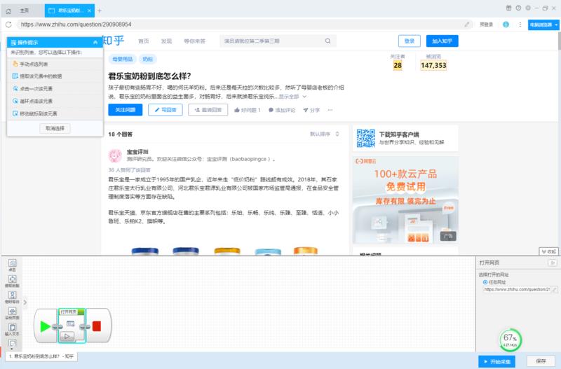The image size is (561, 369).
Task: Click the 邀请回答 invite answer button
Action: point(208,110)
